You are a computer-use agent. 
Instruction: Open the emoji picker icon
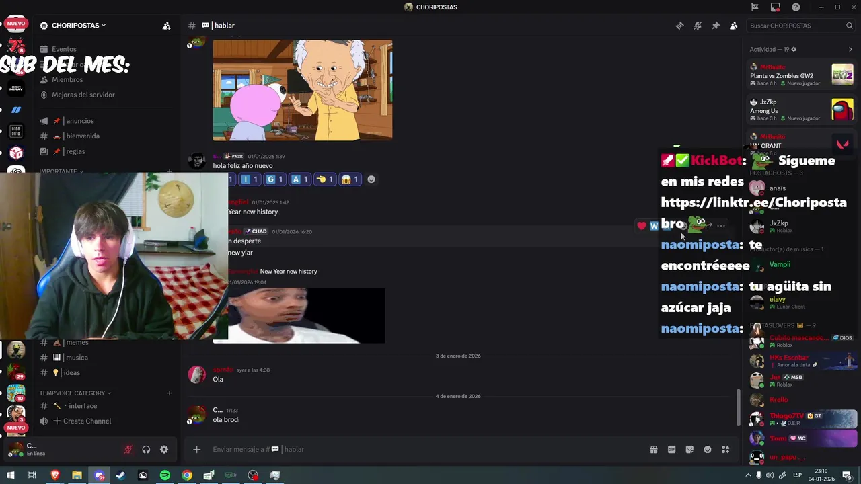pos(708,450)
